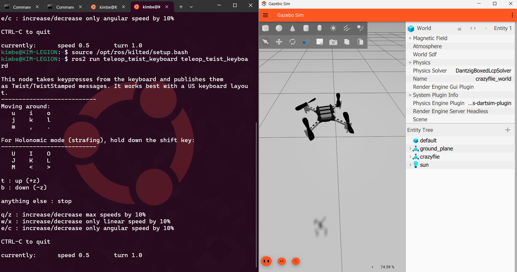Close the active Ubuntu terminal tab
Image resolution: width=517 pixels, height=272 pixels.
(167, 7)
